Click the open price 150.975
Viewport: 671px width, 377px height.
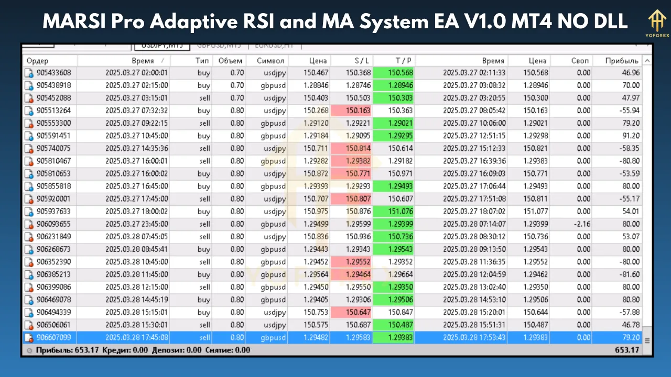tap(316, 212)
